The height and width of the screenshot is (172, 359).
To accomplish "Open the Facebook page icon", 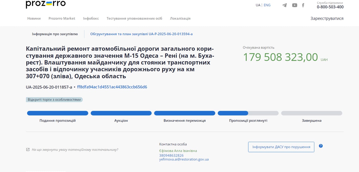I will click(303, 5).
